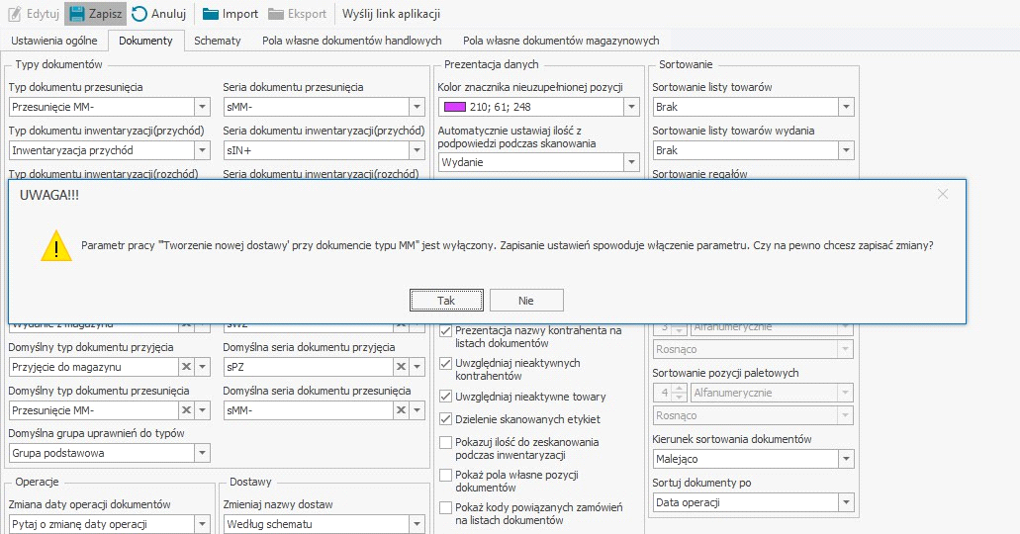1020x534 pixels.
Task: Expand Sortowanie listy towarów wydania dropdown
Action: coord(846,150)
